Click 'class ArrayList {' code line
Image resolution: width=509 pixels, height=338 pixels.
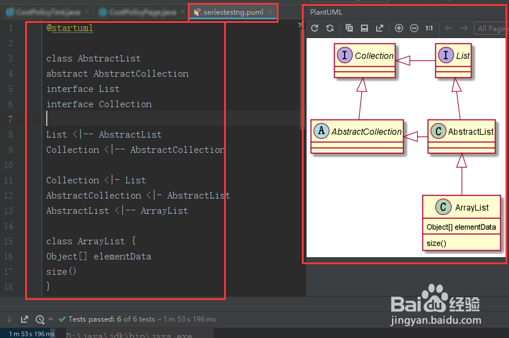click(91, 241)
